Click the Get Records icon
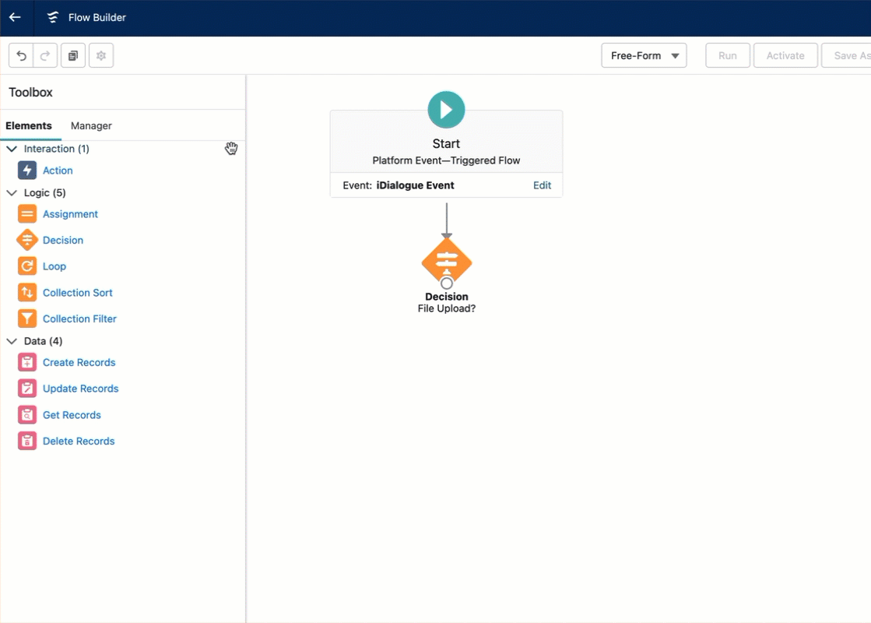Image resolution: width=871 pixels, height=623 pixels. click(27, 414)
